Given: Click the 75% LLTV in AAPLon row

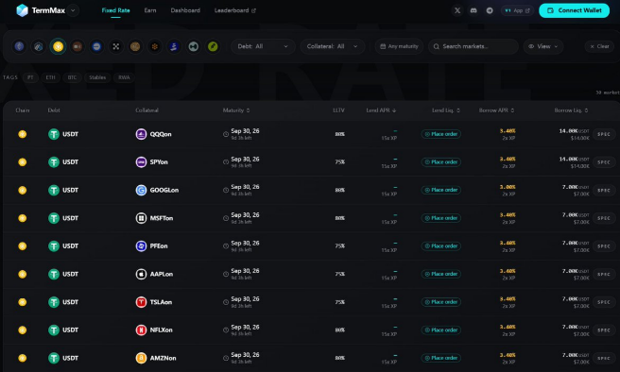Looking at the screenshot, I should [339, 274].
